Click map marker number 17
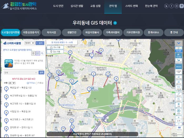 point(63,129)
